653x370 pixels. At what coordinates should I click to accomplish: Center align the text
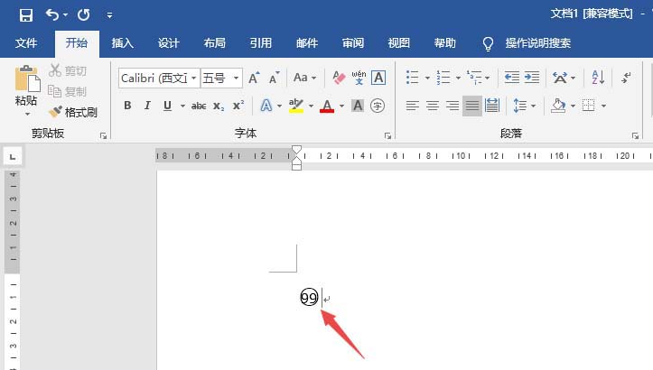[x=433, y=106]
